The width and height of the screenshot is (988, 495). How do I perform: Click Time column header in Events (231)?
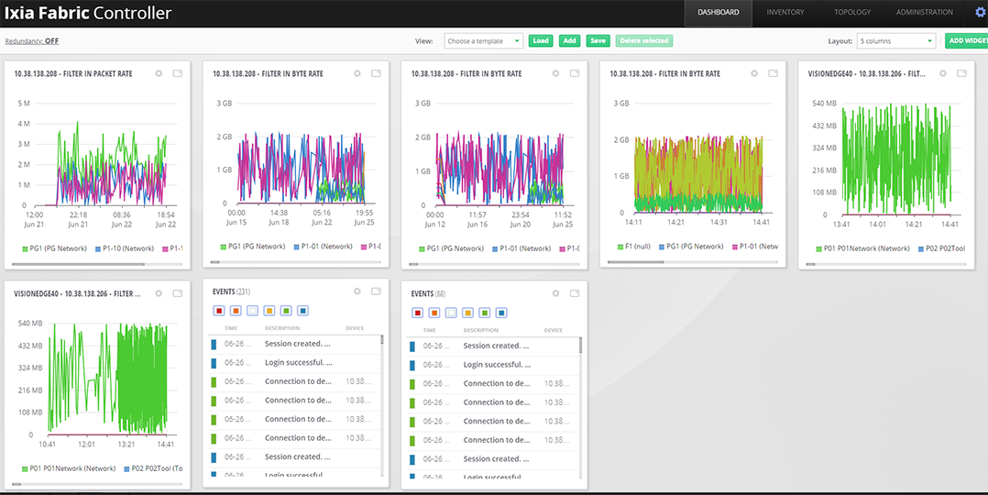[x=231, y=328]
